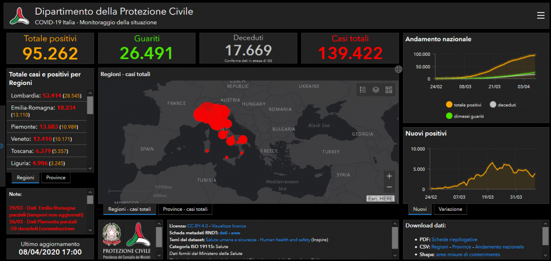Zoom in on the map
This screenshot has height=261, width=551.
coord(389,176)
